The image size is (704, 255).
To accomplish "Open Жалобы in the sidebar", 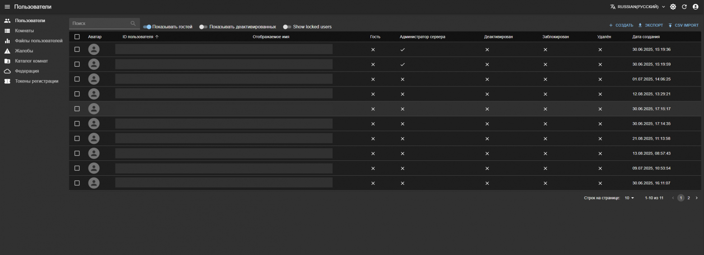I will click(x=24, y=51).
